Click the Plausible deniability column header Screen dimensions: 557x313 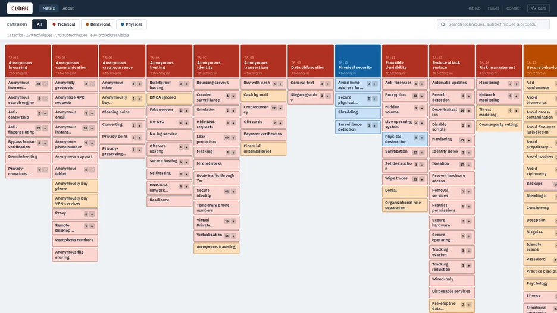[405, 61]
